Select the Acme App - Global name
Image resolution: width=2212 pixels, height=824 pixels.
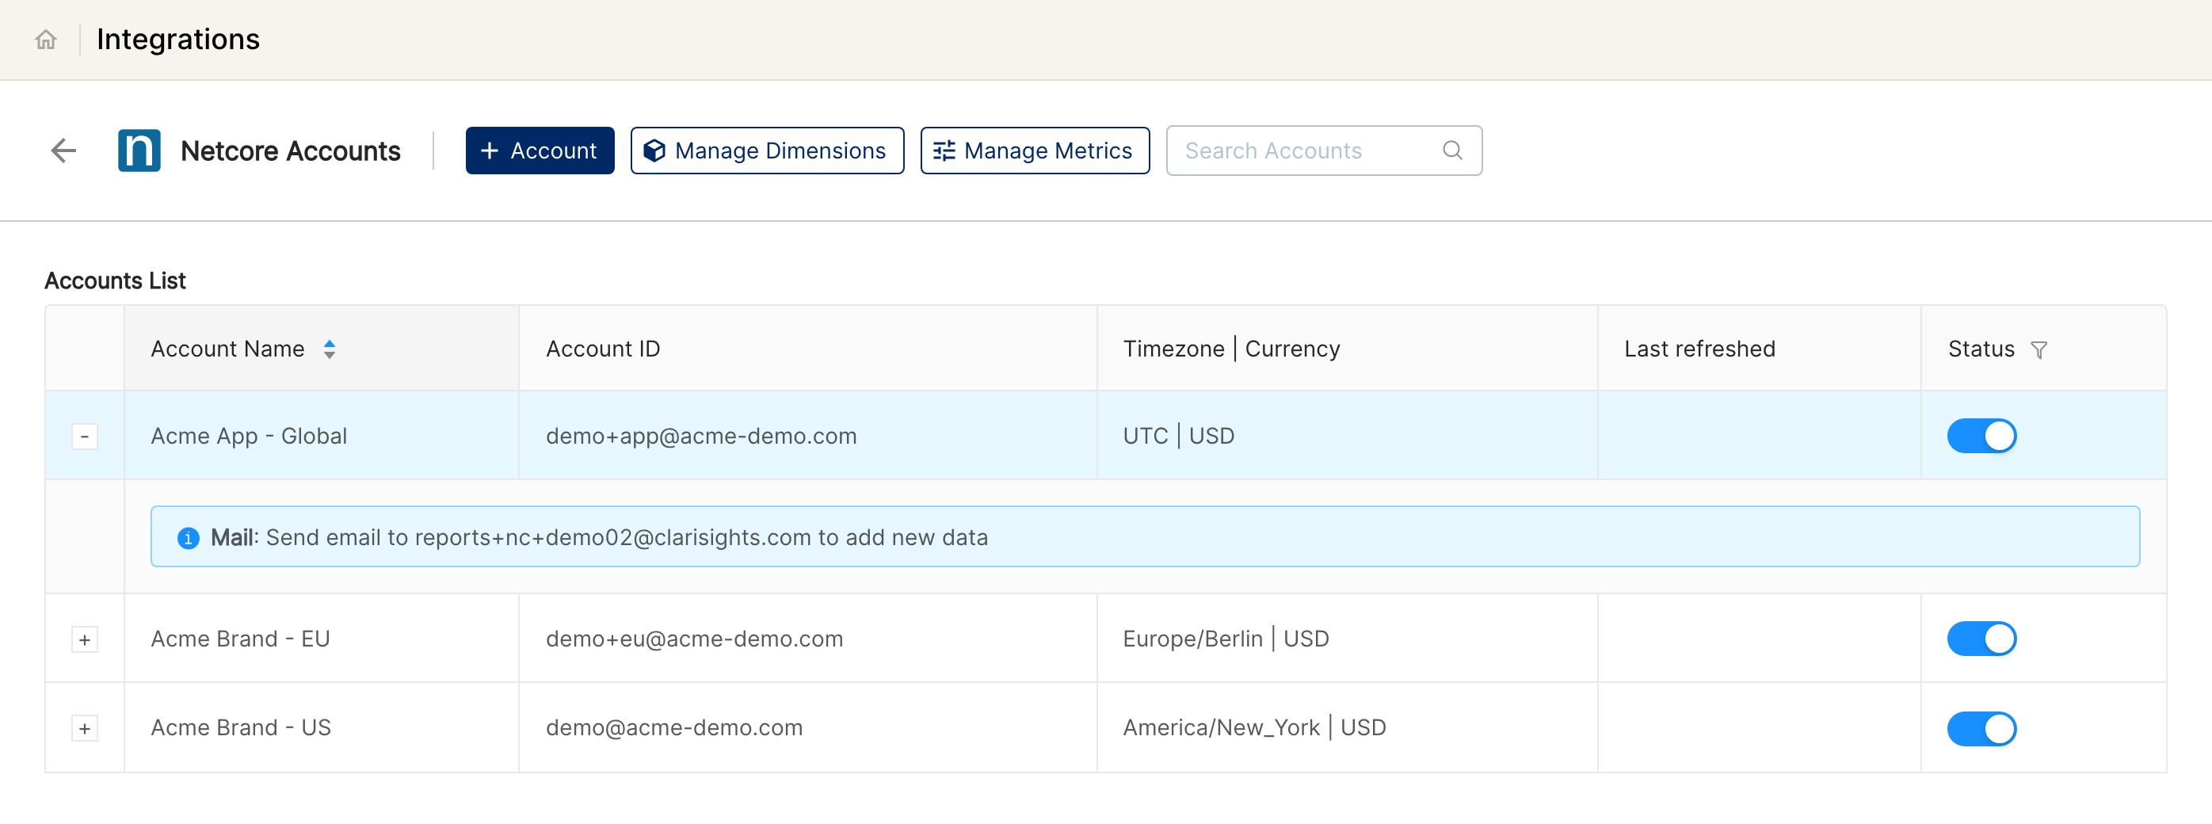click(249, 436)
